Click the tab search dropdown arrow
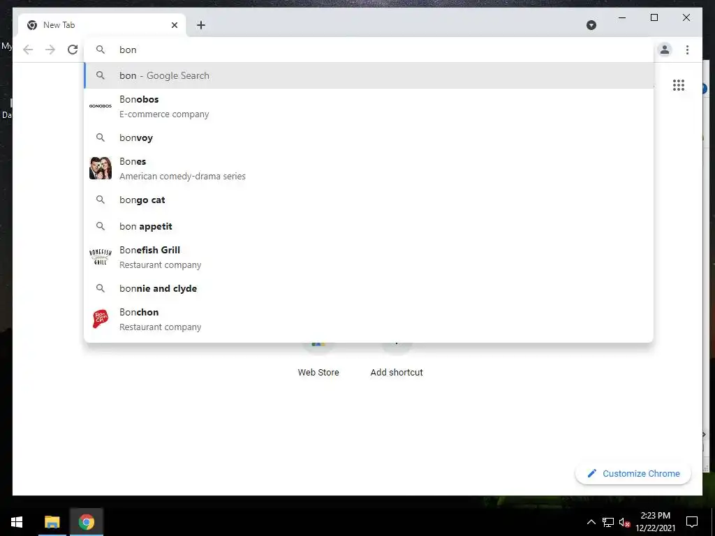This screenshot has height=536, width=715. [x=591, y=25]
